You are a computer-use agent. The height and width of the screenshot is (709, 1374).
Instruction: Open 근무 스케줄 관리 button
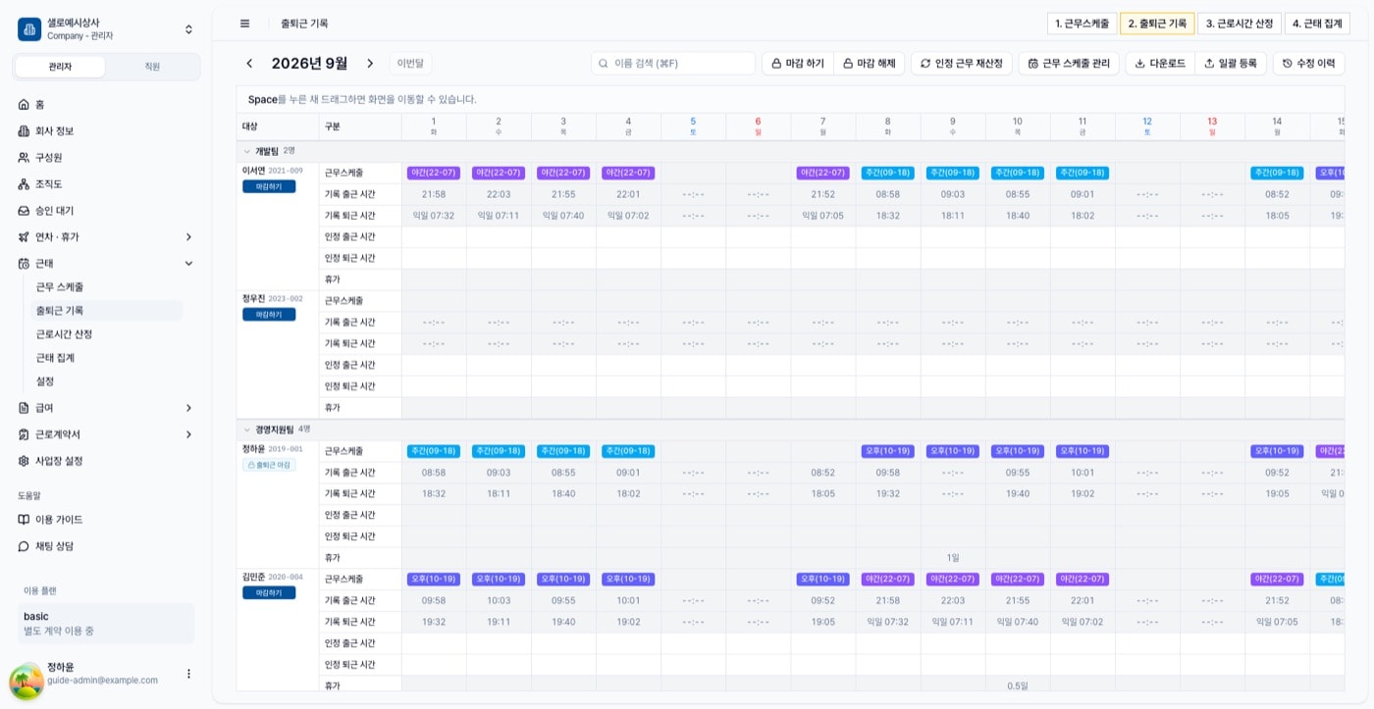coord(1069,63)
